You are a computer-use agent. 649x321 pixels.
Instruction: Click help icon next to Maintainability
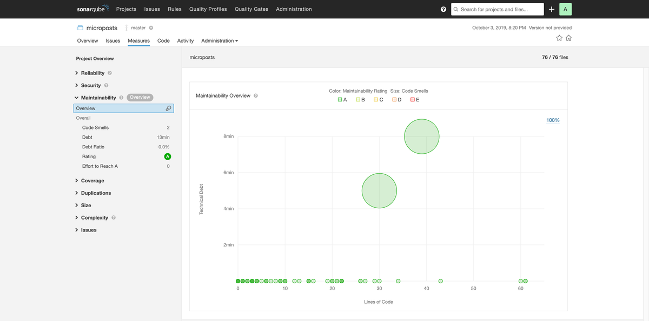121,98
